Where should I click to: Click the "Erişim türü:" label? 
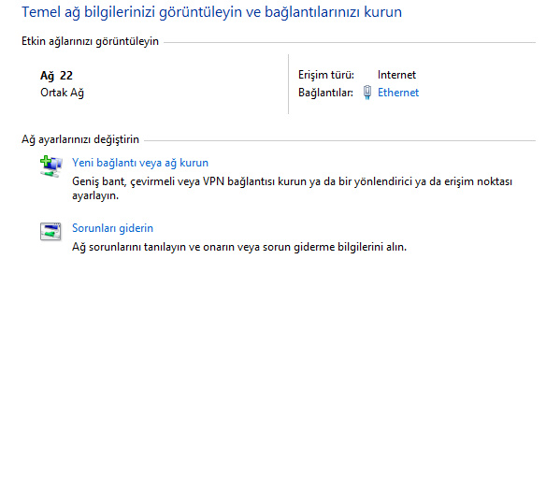coord(326,75)
